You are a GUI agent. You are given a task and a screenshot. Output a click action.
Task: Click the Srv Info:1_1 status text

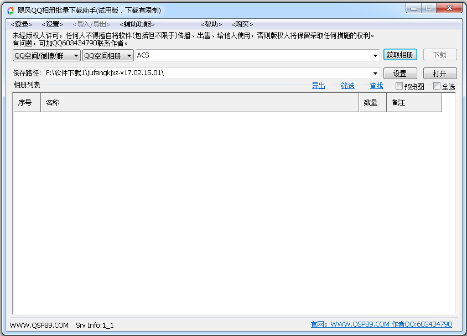[95, 326]
